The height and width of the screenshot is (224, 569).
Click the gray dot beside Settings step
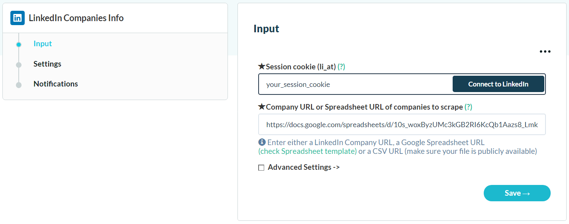tap(19, 65)
